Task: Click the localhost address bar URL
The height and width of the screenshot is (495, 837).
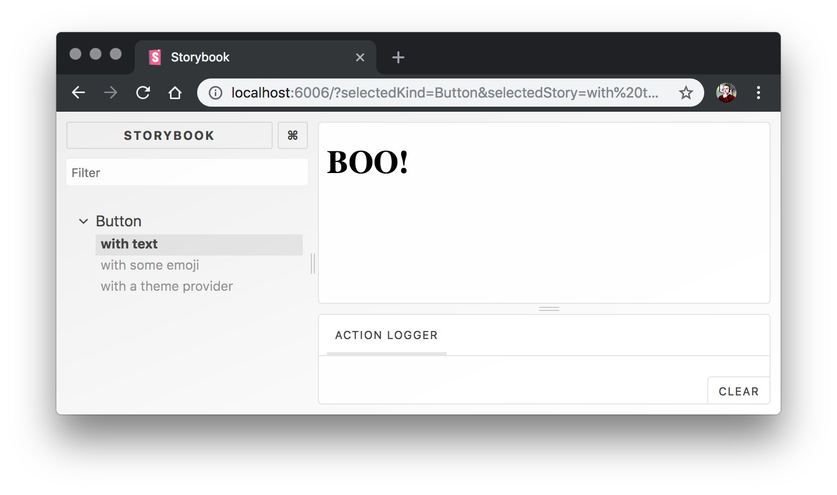Action: coord(445,93)
